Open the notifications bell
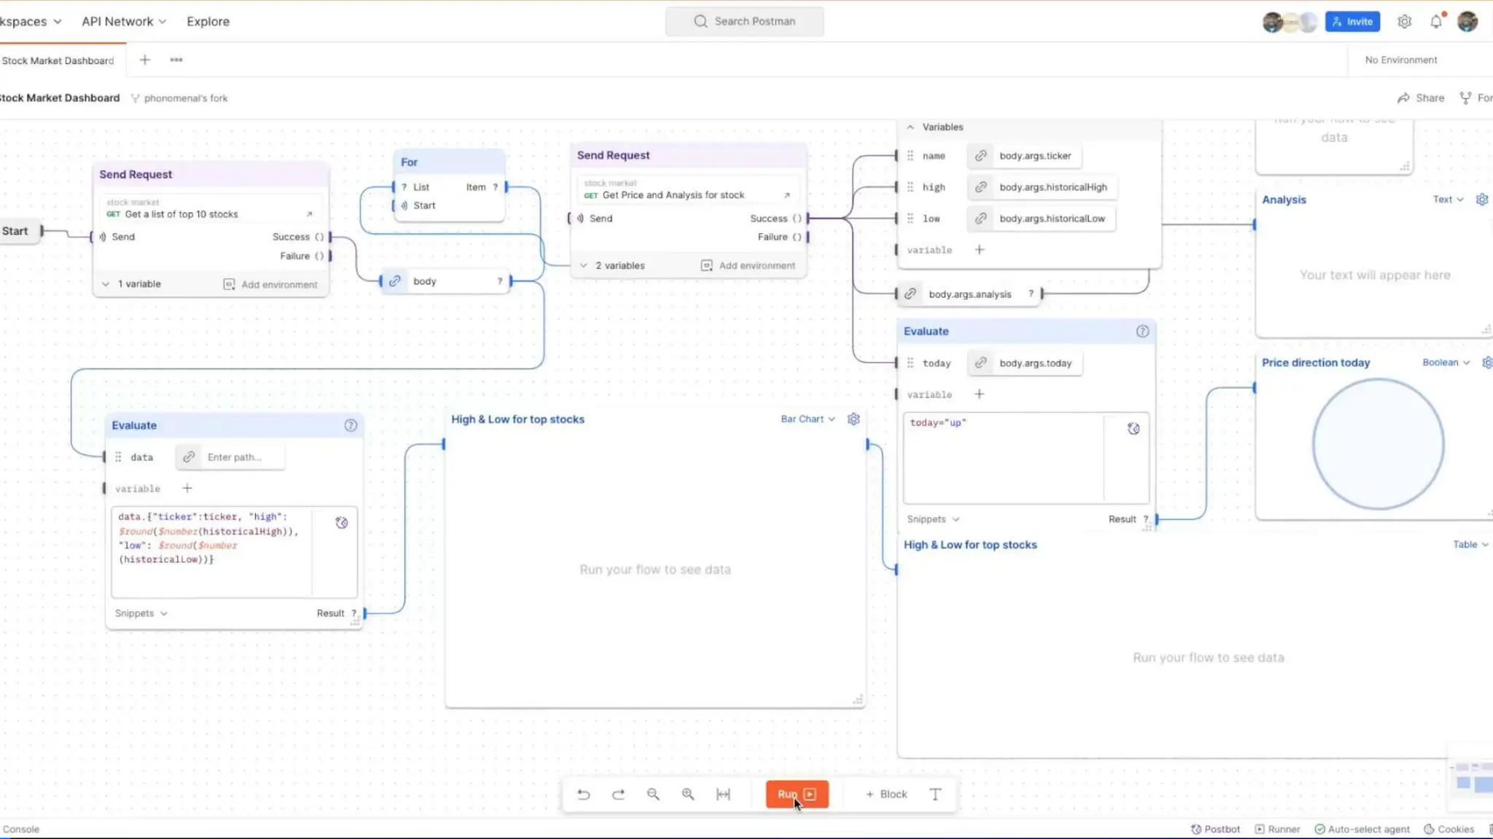 (1436, 21)
